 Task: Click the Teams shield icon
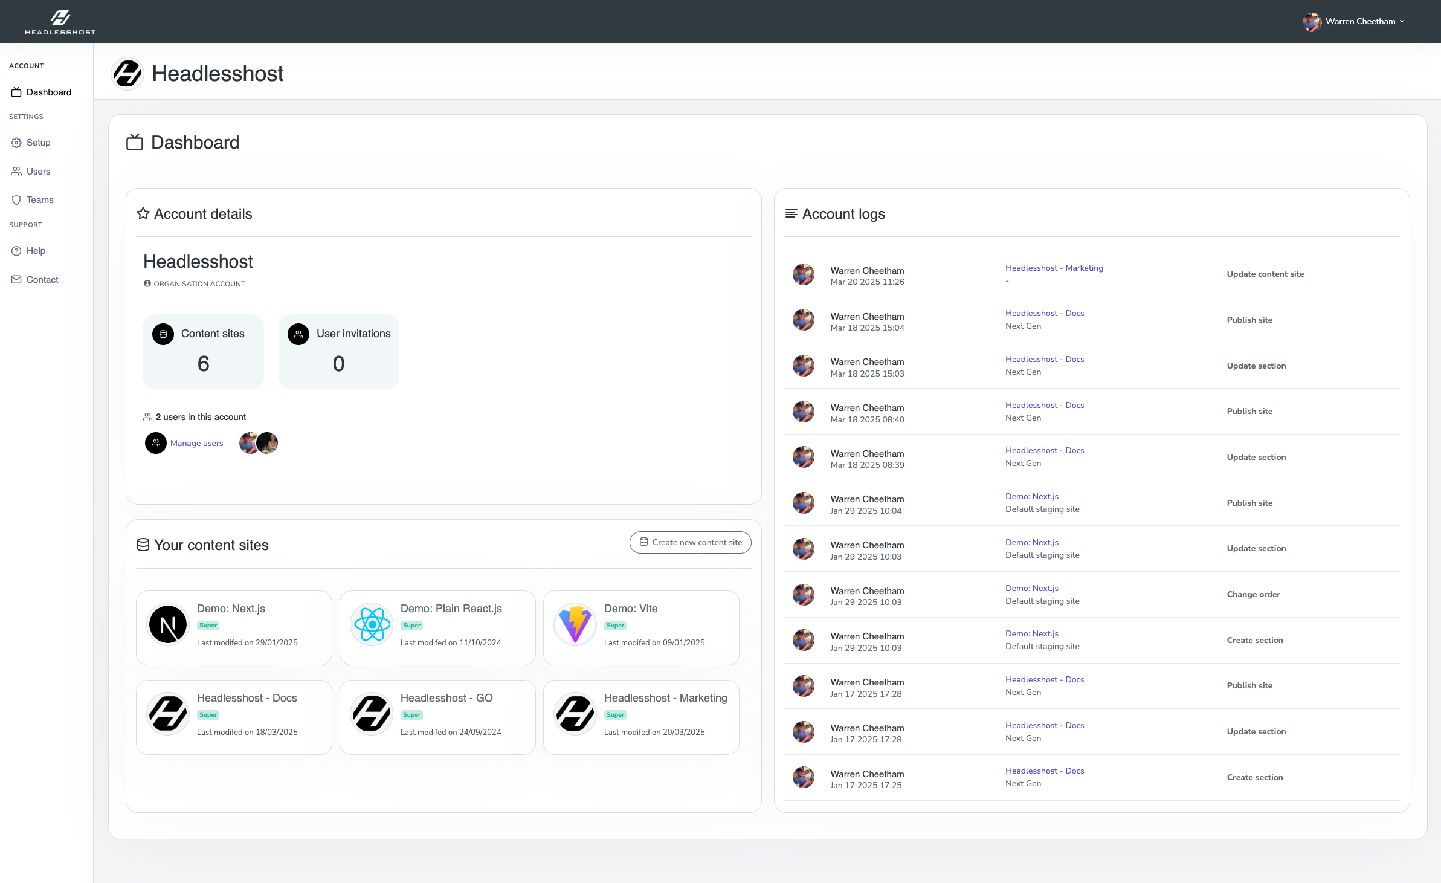pos(16,200)
